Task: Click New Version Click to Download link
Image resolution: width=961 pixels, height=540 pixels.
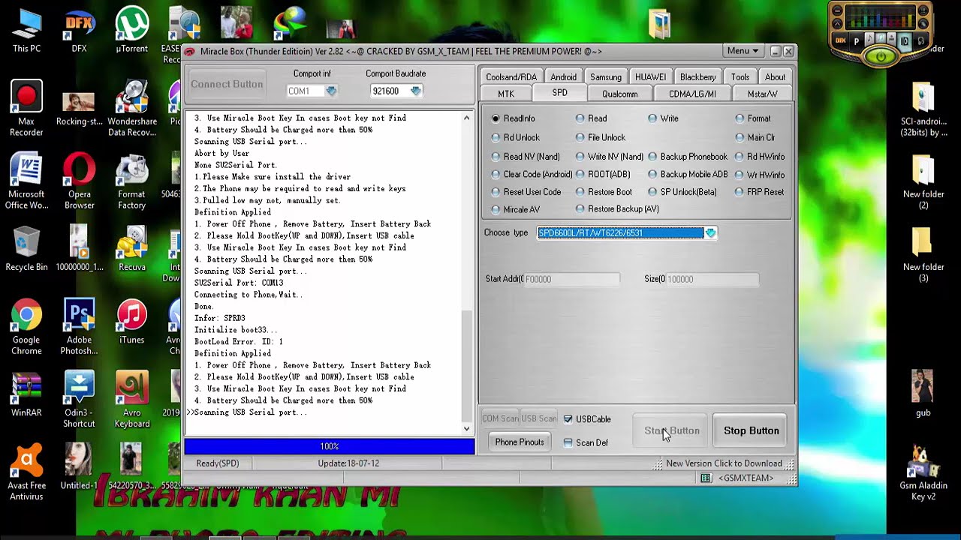Action: pos(724,463)
